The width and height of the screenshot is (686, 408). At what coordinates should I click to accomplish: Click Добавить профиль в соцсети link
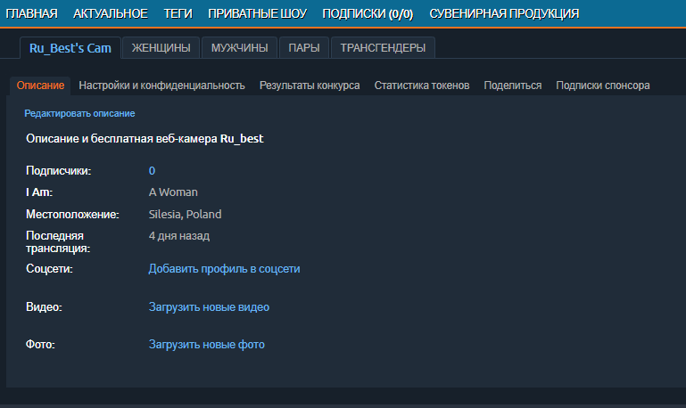pos(224,268)
